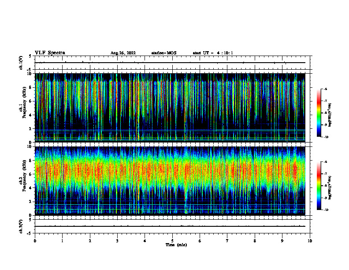Click the color bar beside the ch.2 spectrogram
349x270 pixels.
click(319, 186)
